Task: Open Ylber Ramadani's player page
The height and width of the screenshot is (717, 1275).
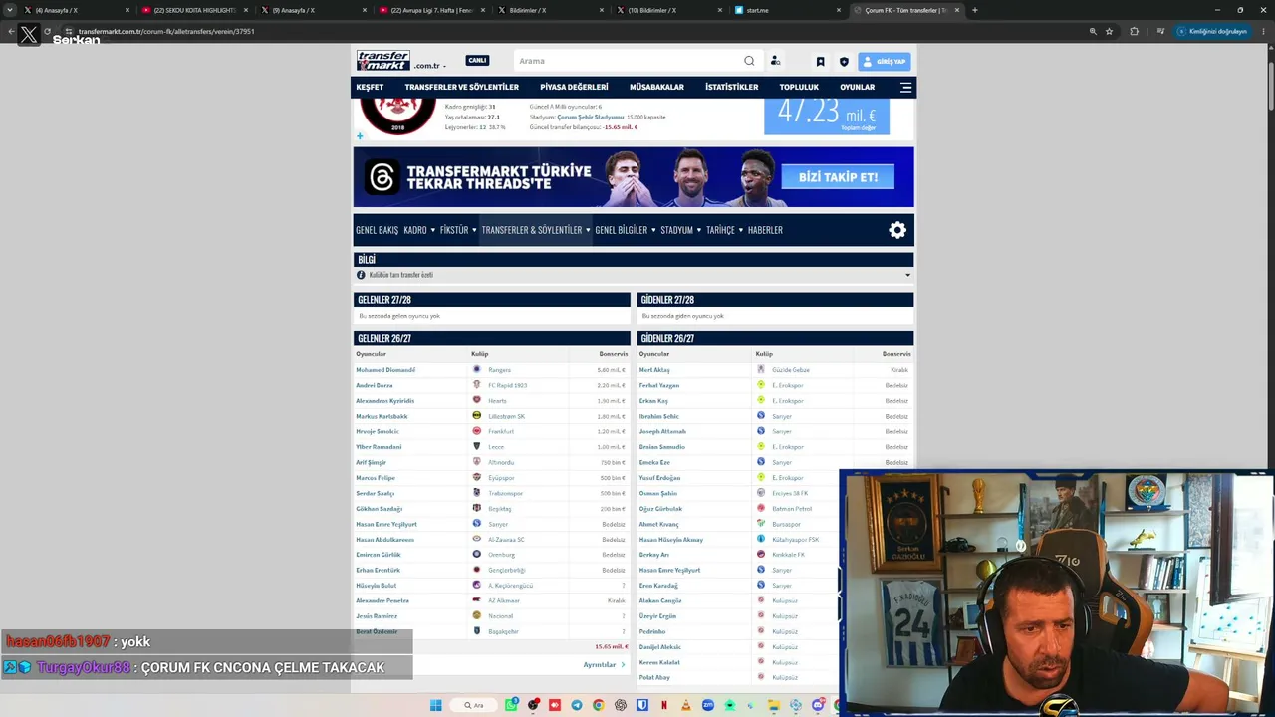Action: [379, 447]
